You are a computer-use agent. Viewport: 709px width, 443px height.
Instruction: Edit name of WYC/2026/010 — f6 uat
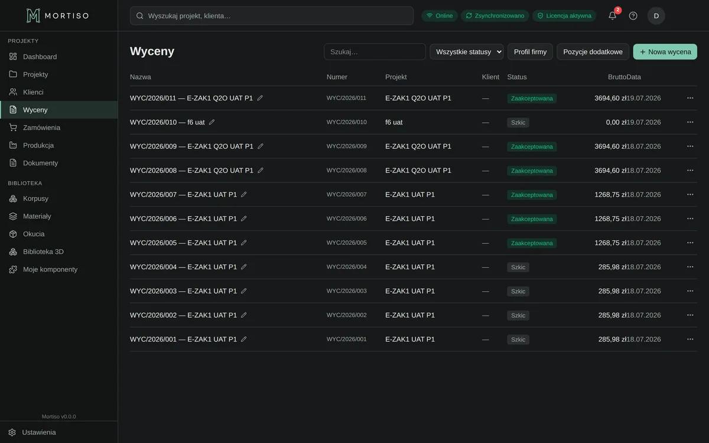click(x=212, y=122)
